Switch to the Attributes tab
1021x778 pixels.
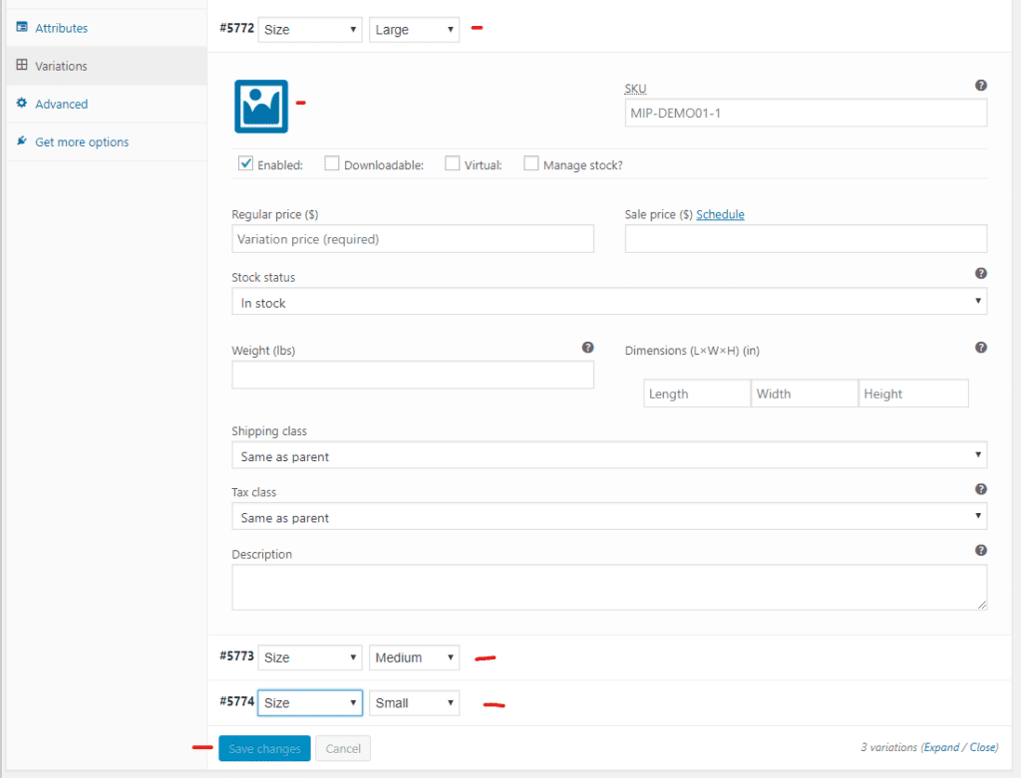point(107,28)
